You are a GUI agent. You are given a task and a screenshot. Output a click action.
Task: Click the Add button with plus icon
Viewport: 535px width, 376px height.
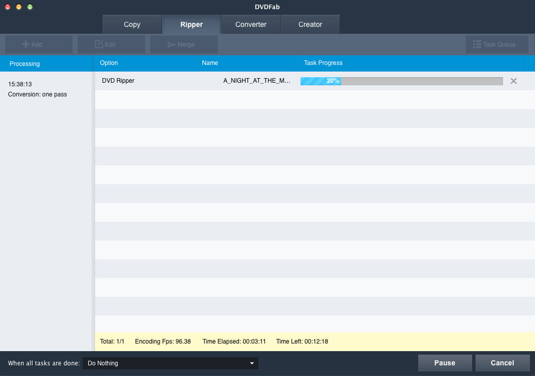click(x=39, y=44)
